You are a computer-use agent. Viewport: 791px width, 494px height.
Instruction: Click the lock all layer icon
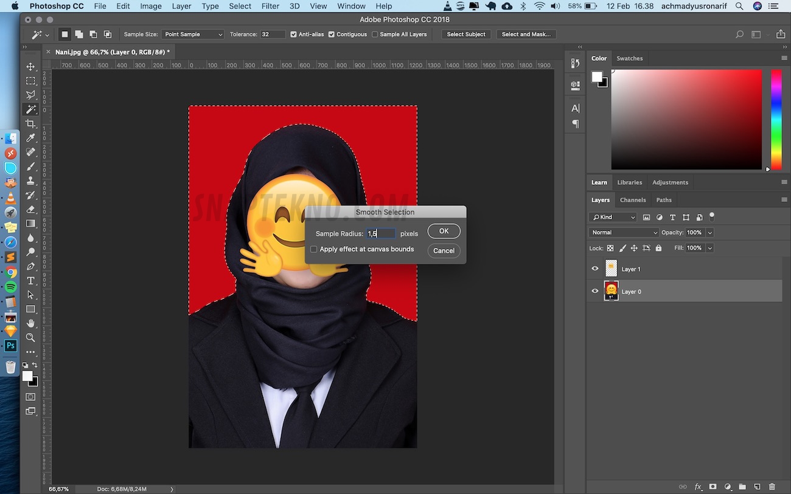click(x=658, y=248)
